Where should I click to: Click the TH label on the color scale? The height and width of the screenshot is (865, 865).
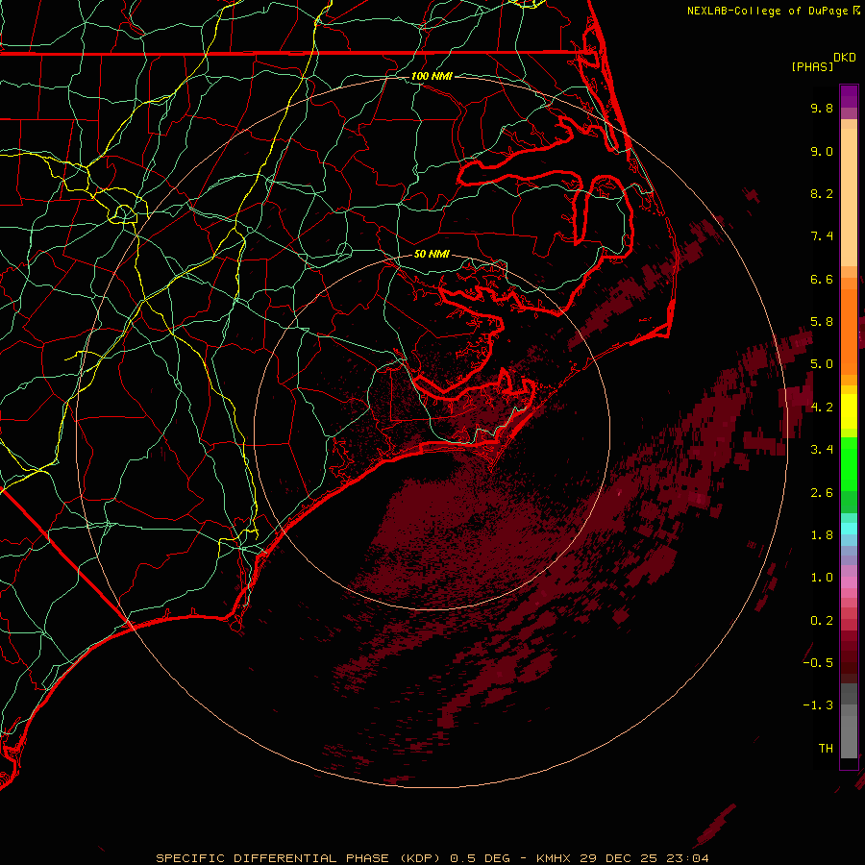[x=826, y=749]
